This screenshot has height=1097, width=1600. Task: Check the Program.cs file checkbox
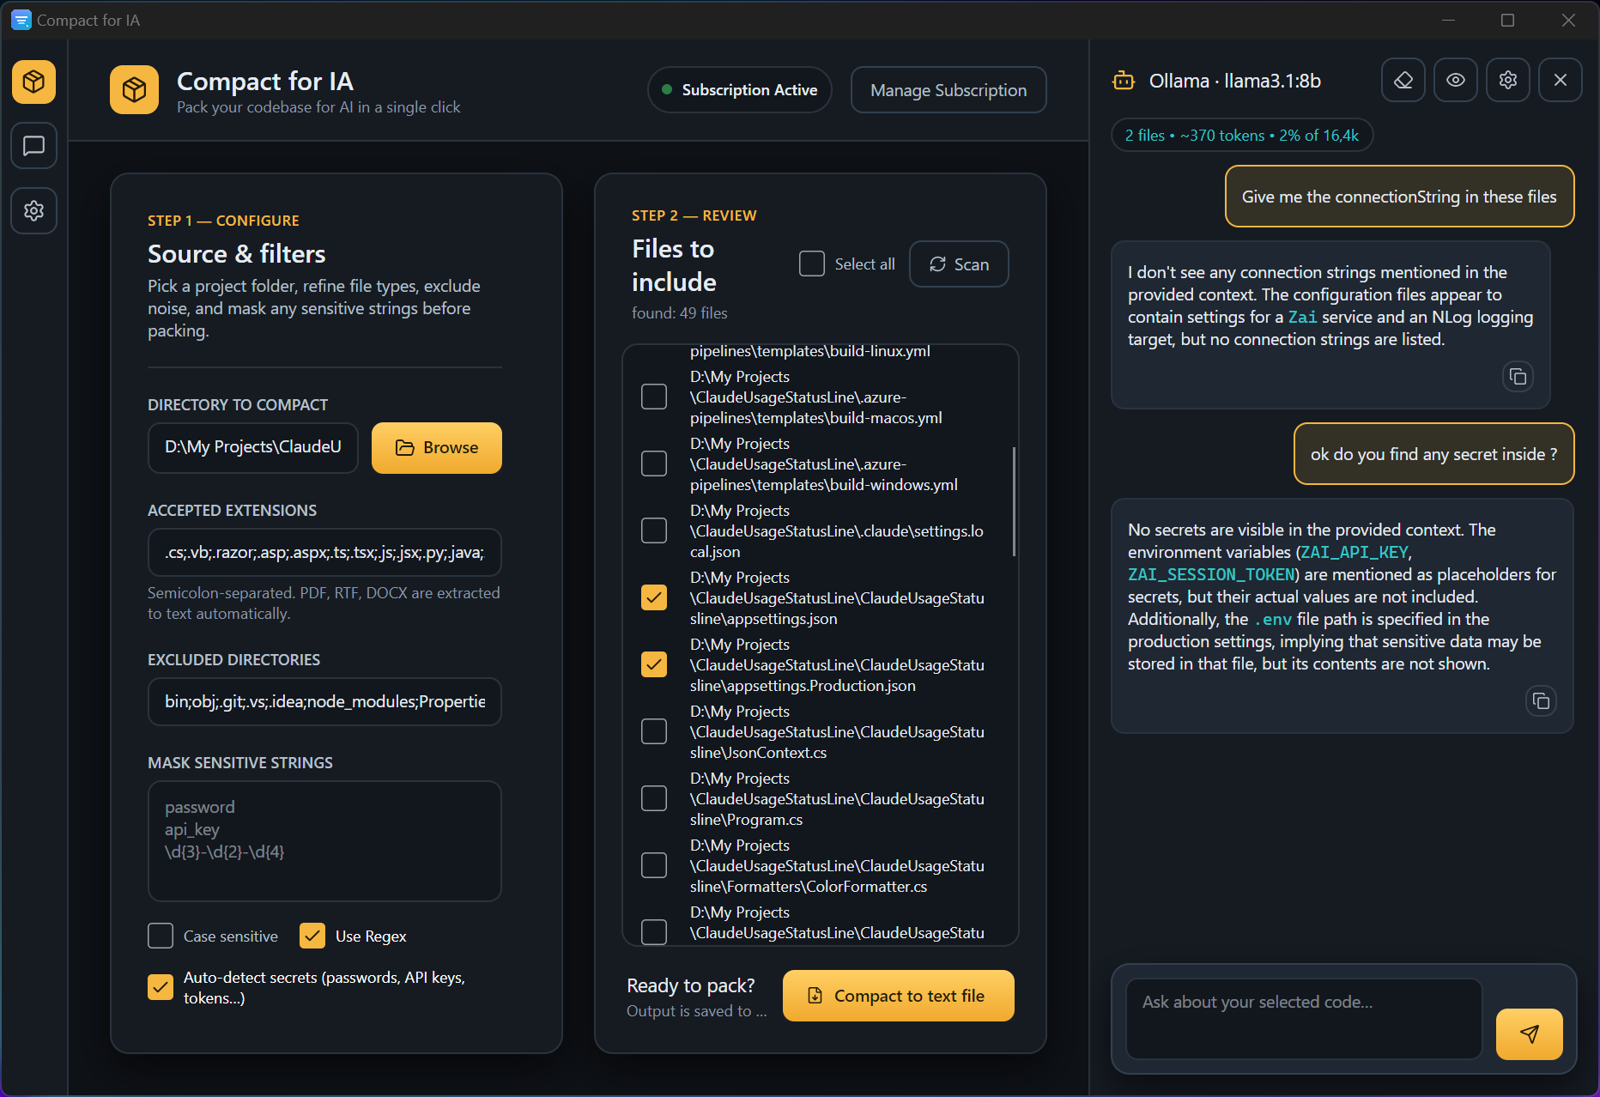click(654, 798)
